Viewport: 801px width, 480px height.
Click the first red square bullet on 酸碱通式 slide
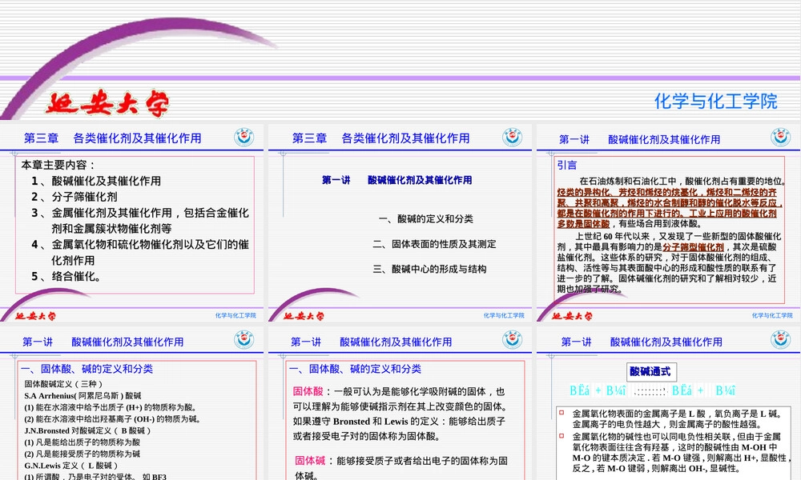click(562, 413)
